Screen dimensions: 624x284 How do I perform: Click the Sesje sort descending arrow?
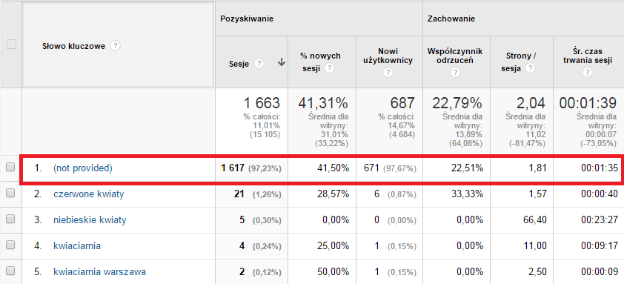[282, 62]
